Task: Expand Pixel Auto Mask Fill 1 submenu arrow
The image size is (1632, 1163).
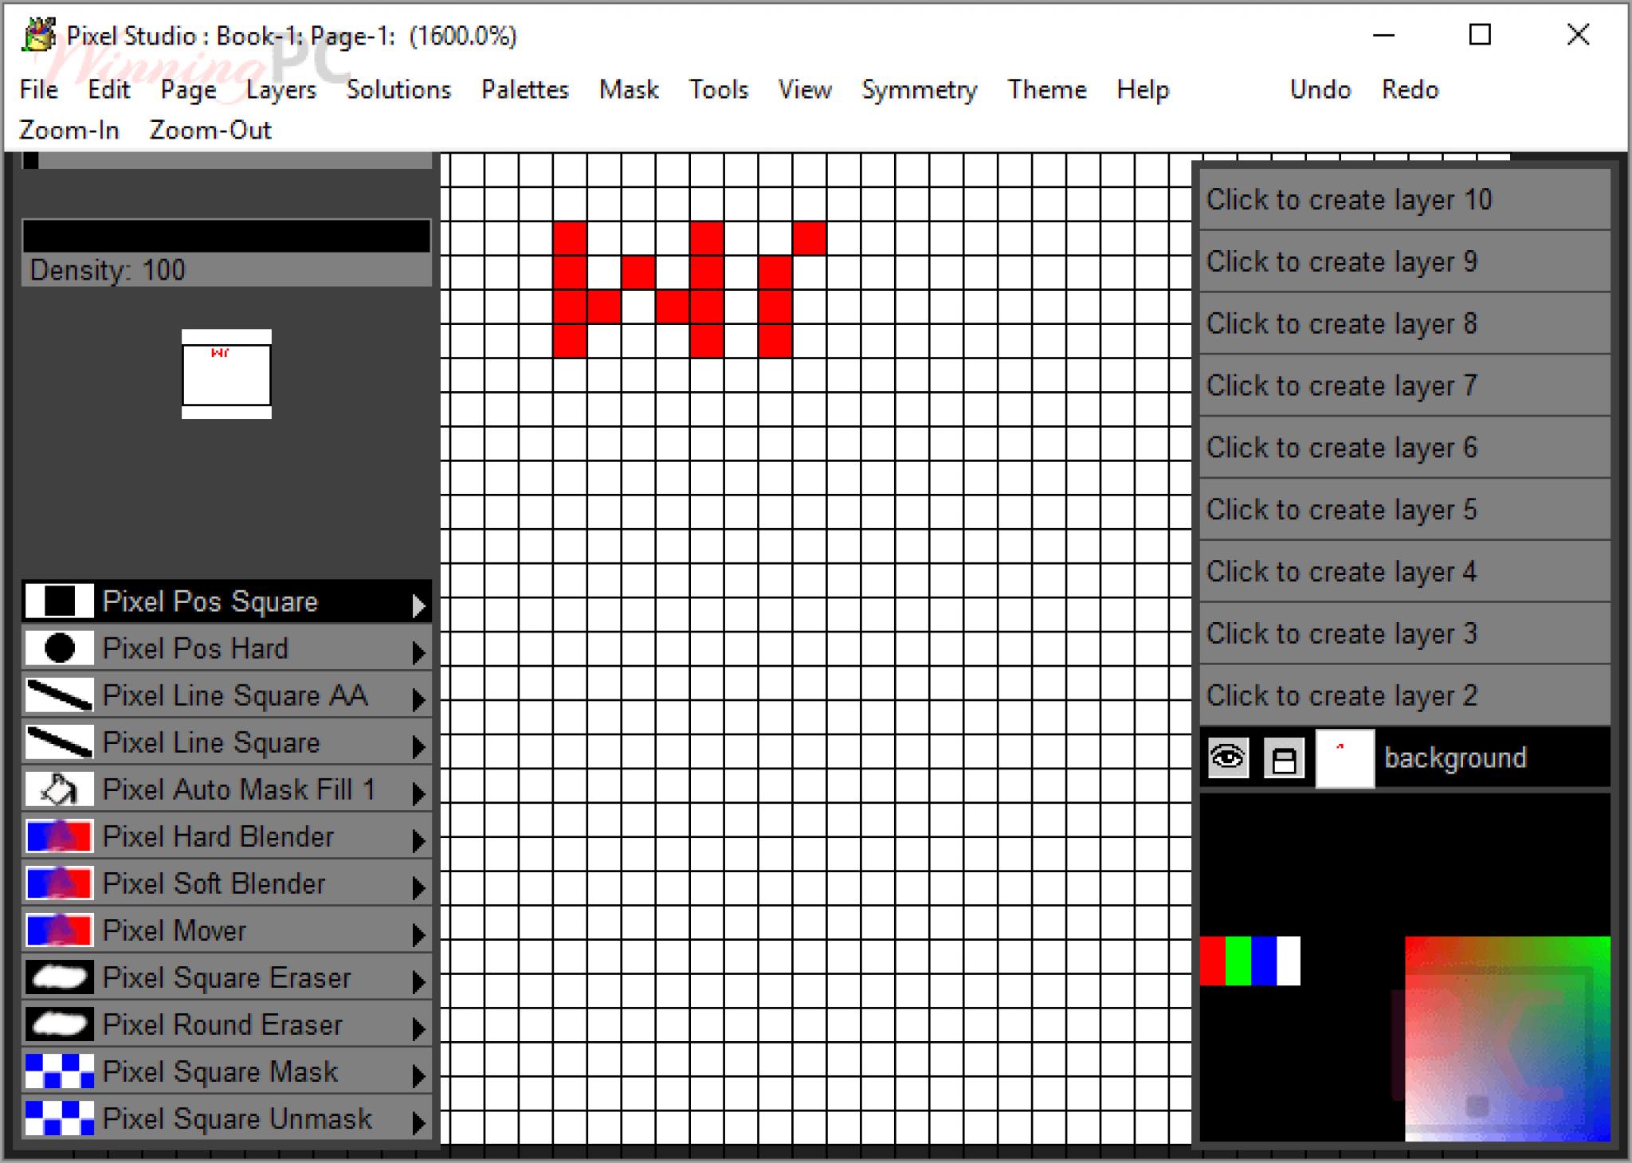Action: coord(418,793)
